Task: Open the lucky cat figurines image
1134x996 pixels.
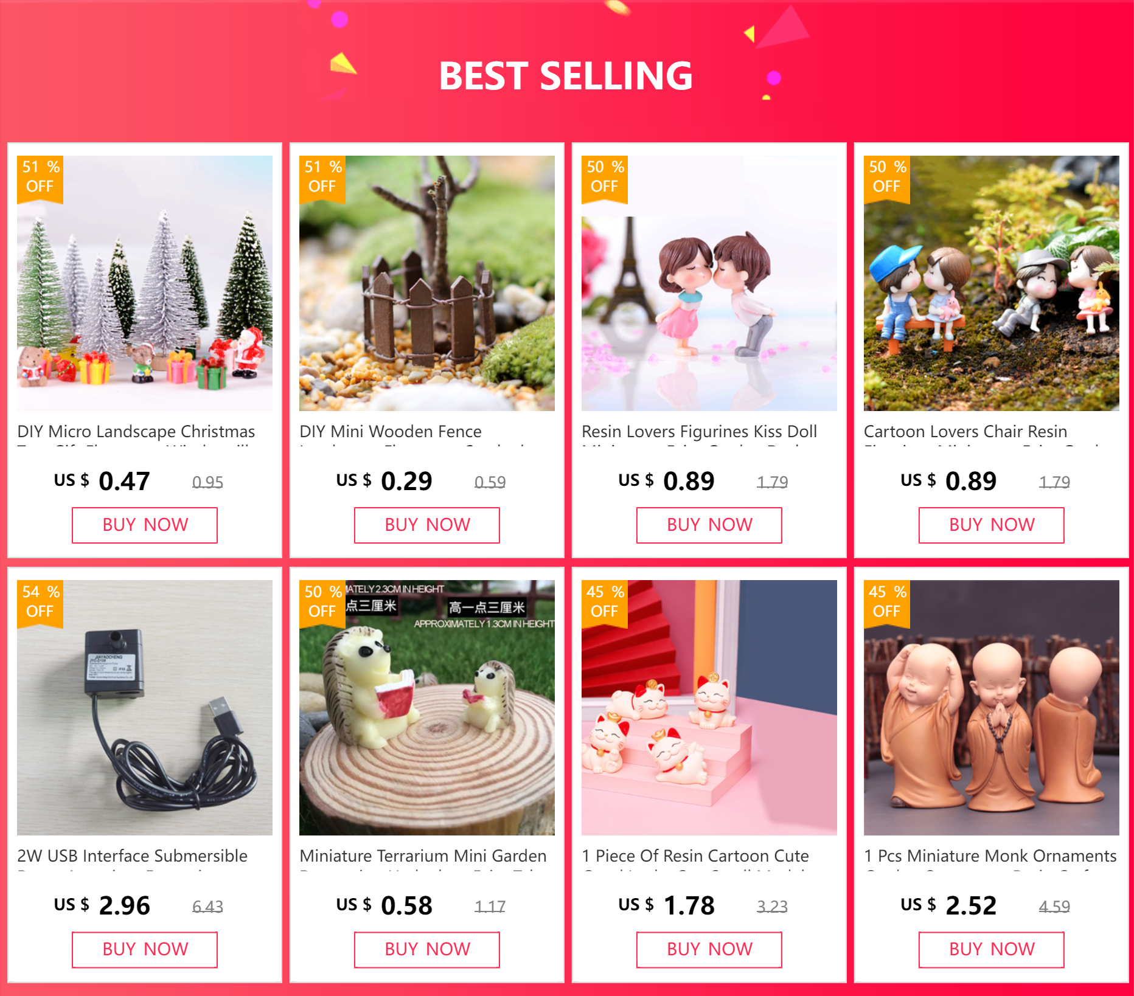Action: [x=709, y=708]
